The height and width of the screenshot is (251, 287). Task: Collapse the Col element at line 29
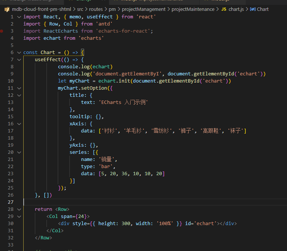point(19,216)
